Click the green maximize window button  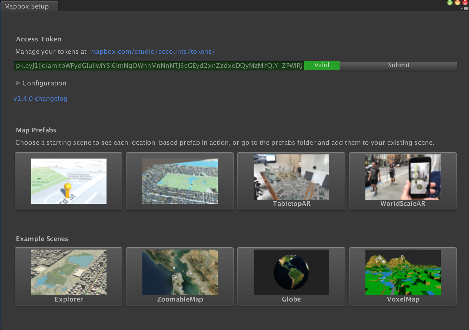(x=450, y=2)
